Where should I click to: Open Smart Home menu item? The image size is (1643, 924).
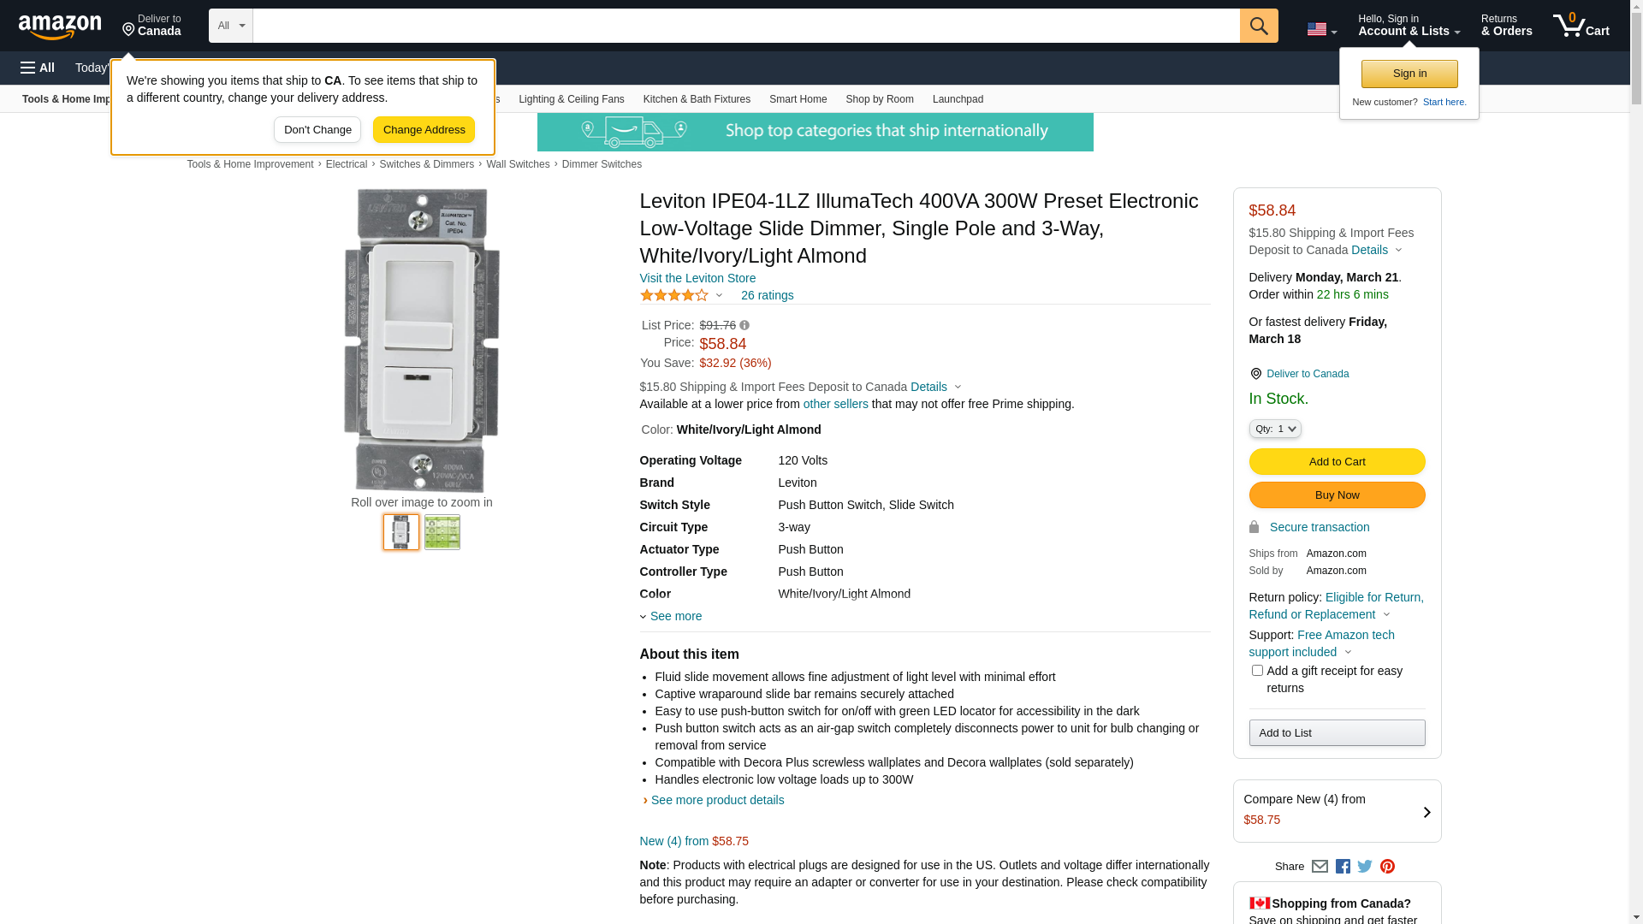click(798, 99)
